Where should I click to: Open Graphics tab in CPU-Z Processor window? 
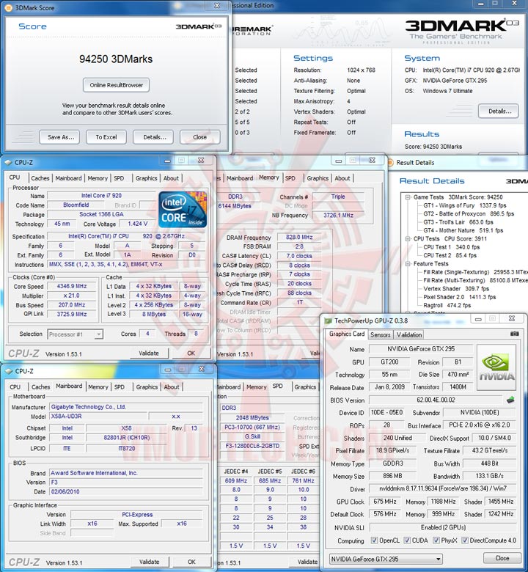click(x=147, y=178)
